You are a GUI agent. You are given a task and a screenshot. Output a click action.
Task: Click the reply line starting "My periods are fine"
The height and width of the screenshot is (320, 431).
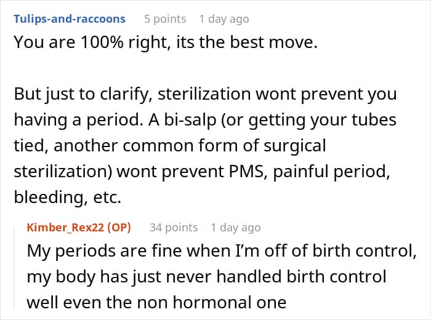208,252
